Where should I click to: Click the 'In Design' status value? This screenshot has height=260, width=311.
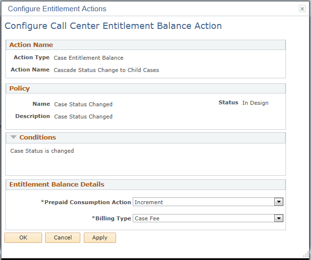click(x=255, y=103)
